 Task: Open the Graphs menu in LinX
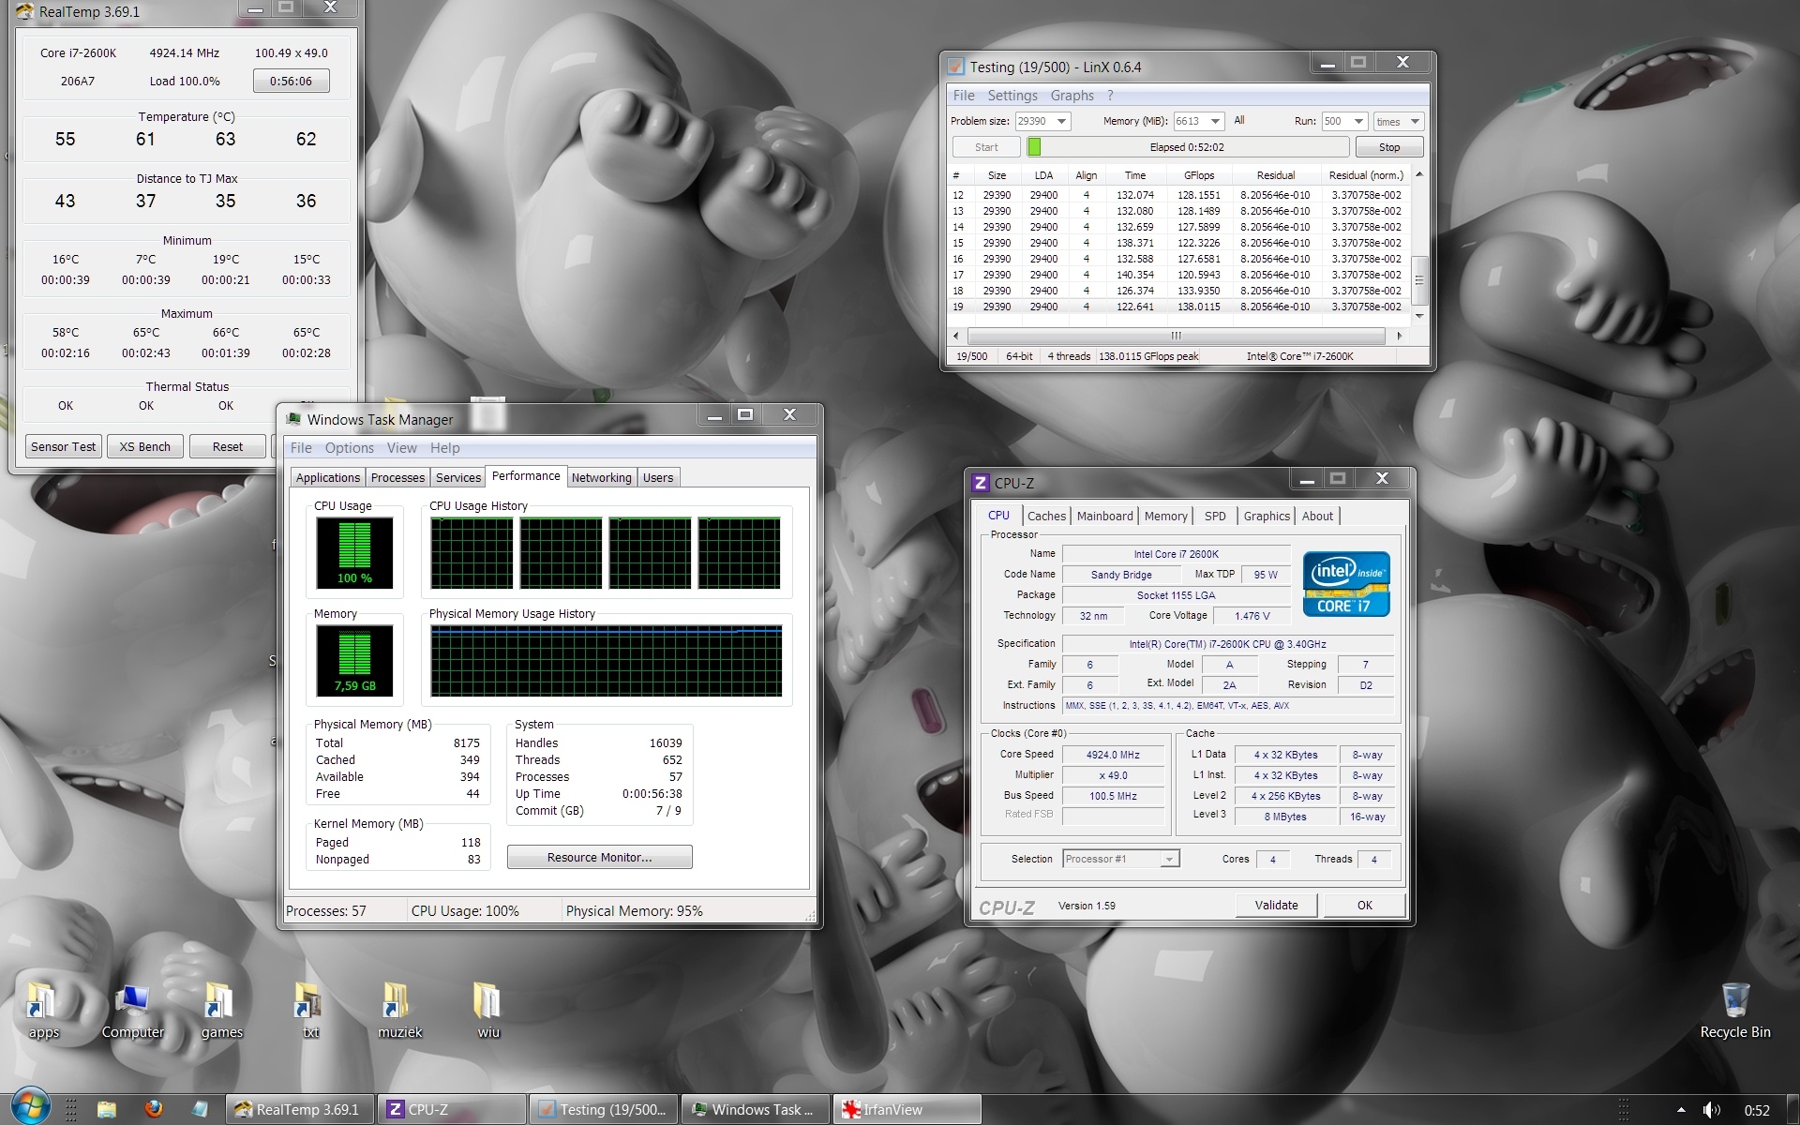(1072, 96)
